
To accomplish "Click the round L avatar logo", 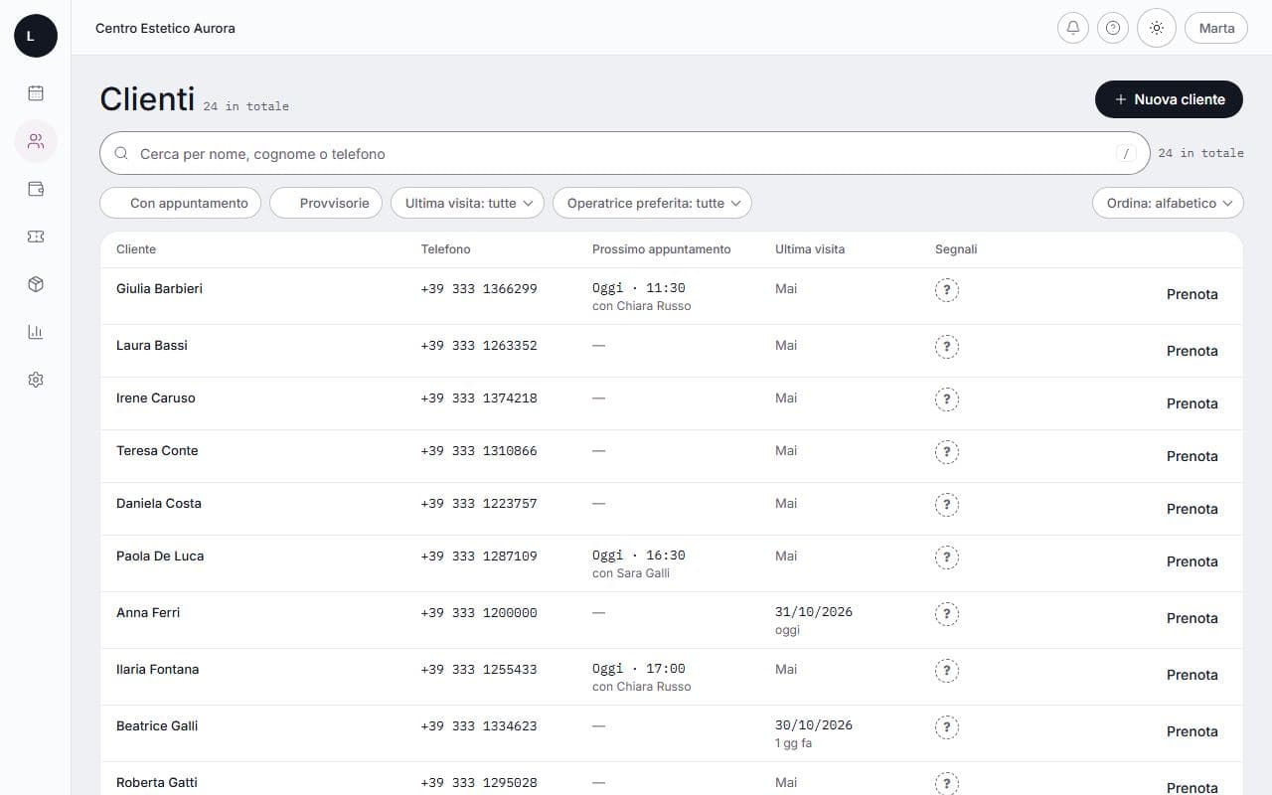I will (36, 36).
